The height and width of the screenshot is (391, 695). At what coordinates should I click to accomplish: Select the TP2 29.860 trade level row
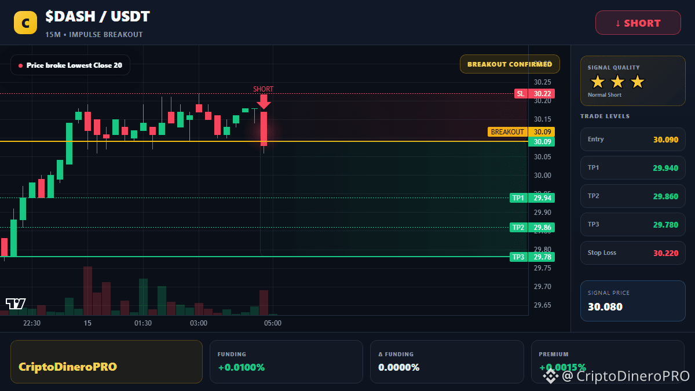click(x=632, y=196)
